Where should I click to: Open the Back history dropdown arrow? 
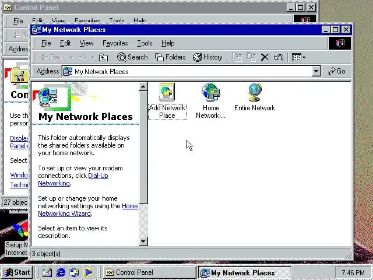(x=72, y=58)
